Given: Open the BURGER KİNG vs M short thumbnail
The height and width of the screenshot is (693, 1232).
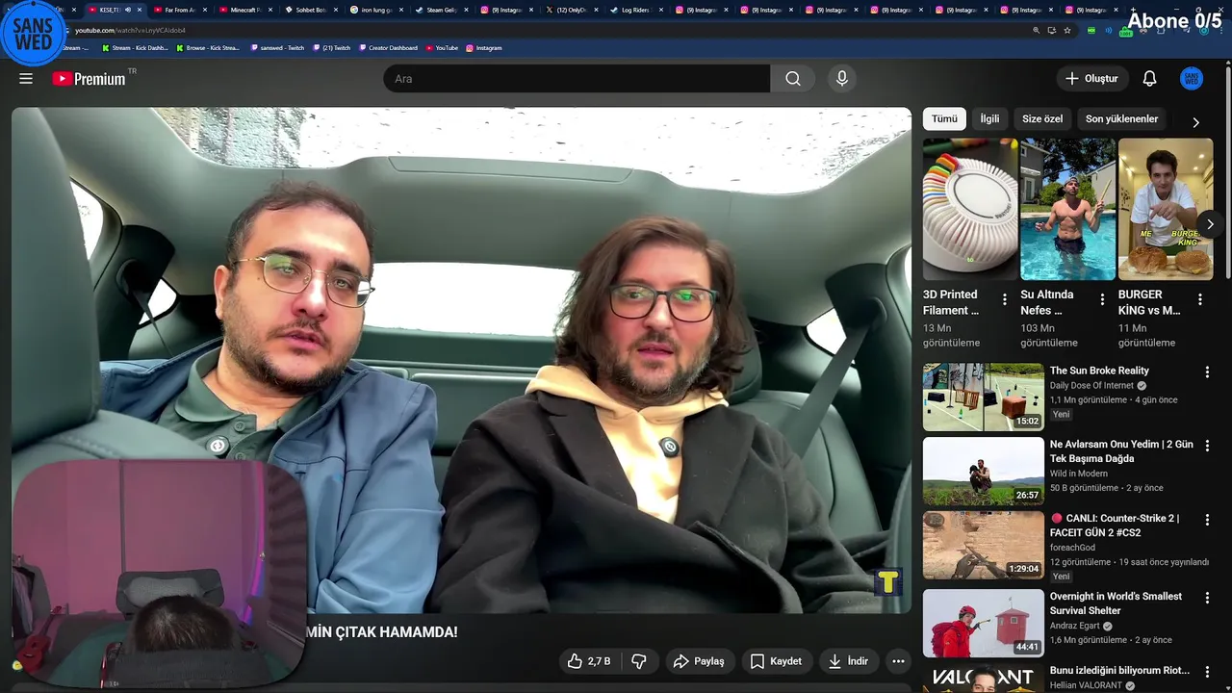Looking at the screenshot, I should click(x=1166, y=209).
